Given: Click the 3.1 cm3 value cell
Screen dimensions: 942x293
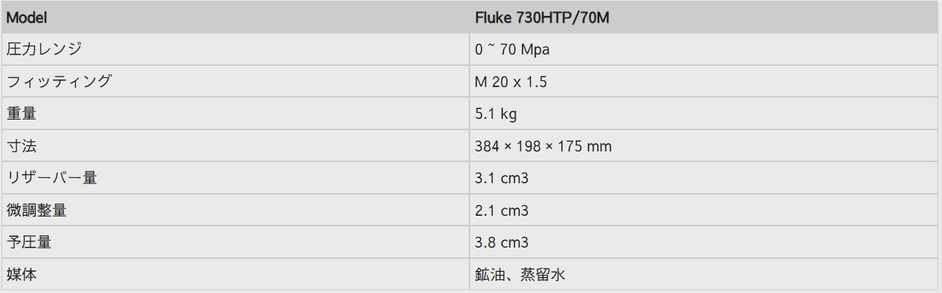Looking at the screenshot, I should pyautogui.click(x=705, y=178).
